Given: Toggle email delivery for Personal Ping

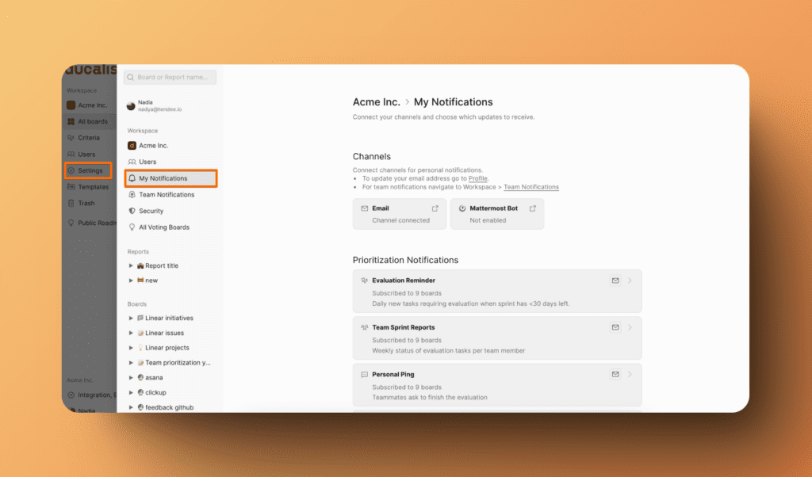Looking at the screenshot, I should (615, 374).
